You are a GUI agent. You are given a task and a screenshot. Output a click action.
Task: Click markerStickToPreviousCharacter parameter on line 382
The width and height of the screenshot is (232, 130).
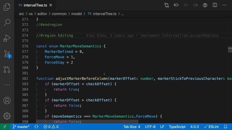[x=190, y=79]
